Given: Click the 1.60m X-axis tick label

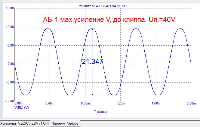Looking at the screenshot, I should coord(156,104).
